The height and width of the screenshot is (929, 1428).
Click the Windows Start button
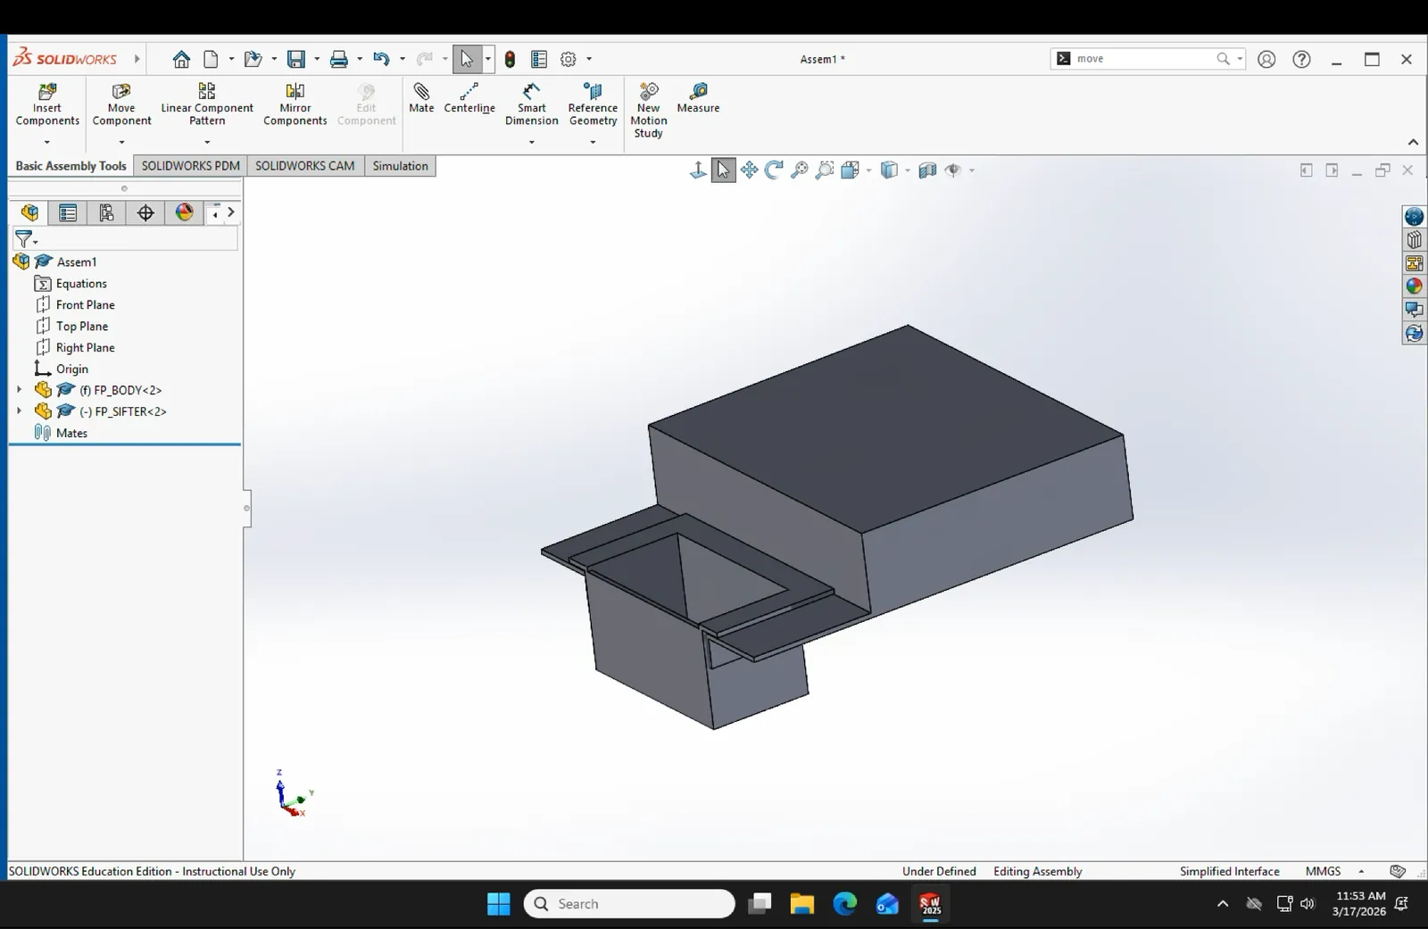click(x=499, y=904)
